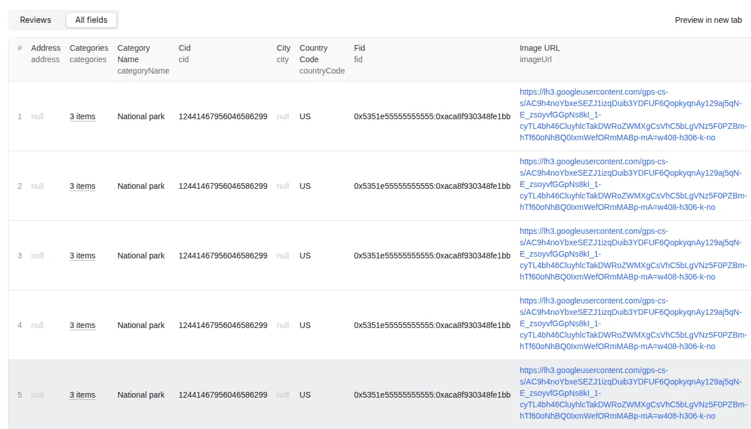The width and height of the screenshot is (751, 429).
Task: Select the All fields tab
Action: tap(91, 20)
